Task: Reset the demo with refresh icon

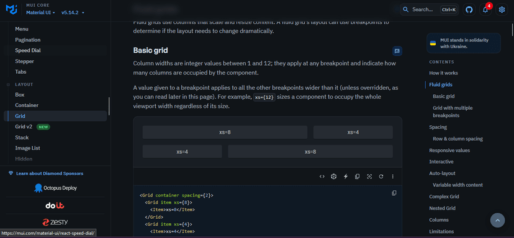Action: coord(381,177)
